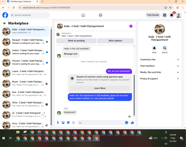Click the back arrow next to Marketplace
This screenshot has width=186, height=147.
coord(4,23)
